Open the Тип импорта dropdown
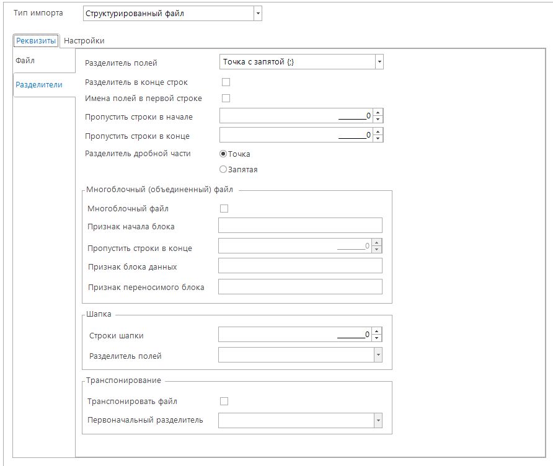The height and width of the screenshot is (466, 553). 257,14
